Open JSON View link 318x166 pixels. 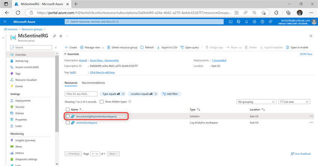pos(306,54)
